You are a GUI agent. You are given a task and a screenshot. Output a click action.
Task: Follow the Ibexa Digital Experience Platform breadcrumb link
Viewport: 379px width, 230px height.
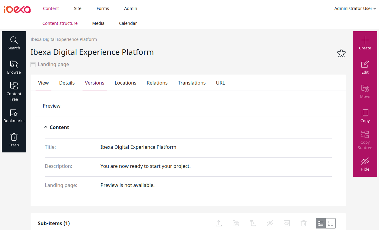tap(64, 39)
